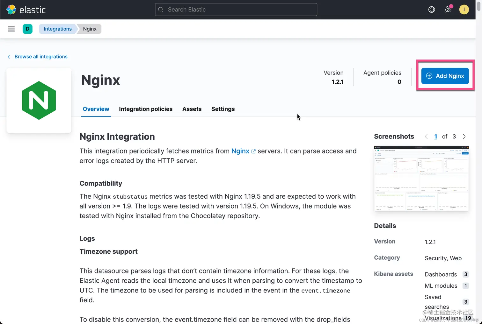The height and width of the screenshot is (324, 482).
Task: Click the Compatibility heading
Action: pos(101,183)
